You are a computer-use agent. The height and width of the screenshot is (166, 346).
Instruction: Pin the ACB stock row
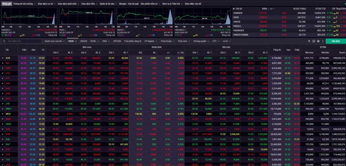pyautogui.click(x=3, y=58)
